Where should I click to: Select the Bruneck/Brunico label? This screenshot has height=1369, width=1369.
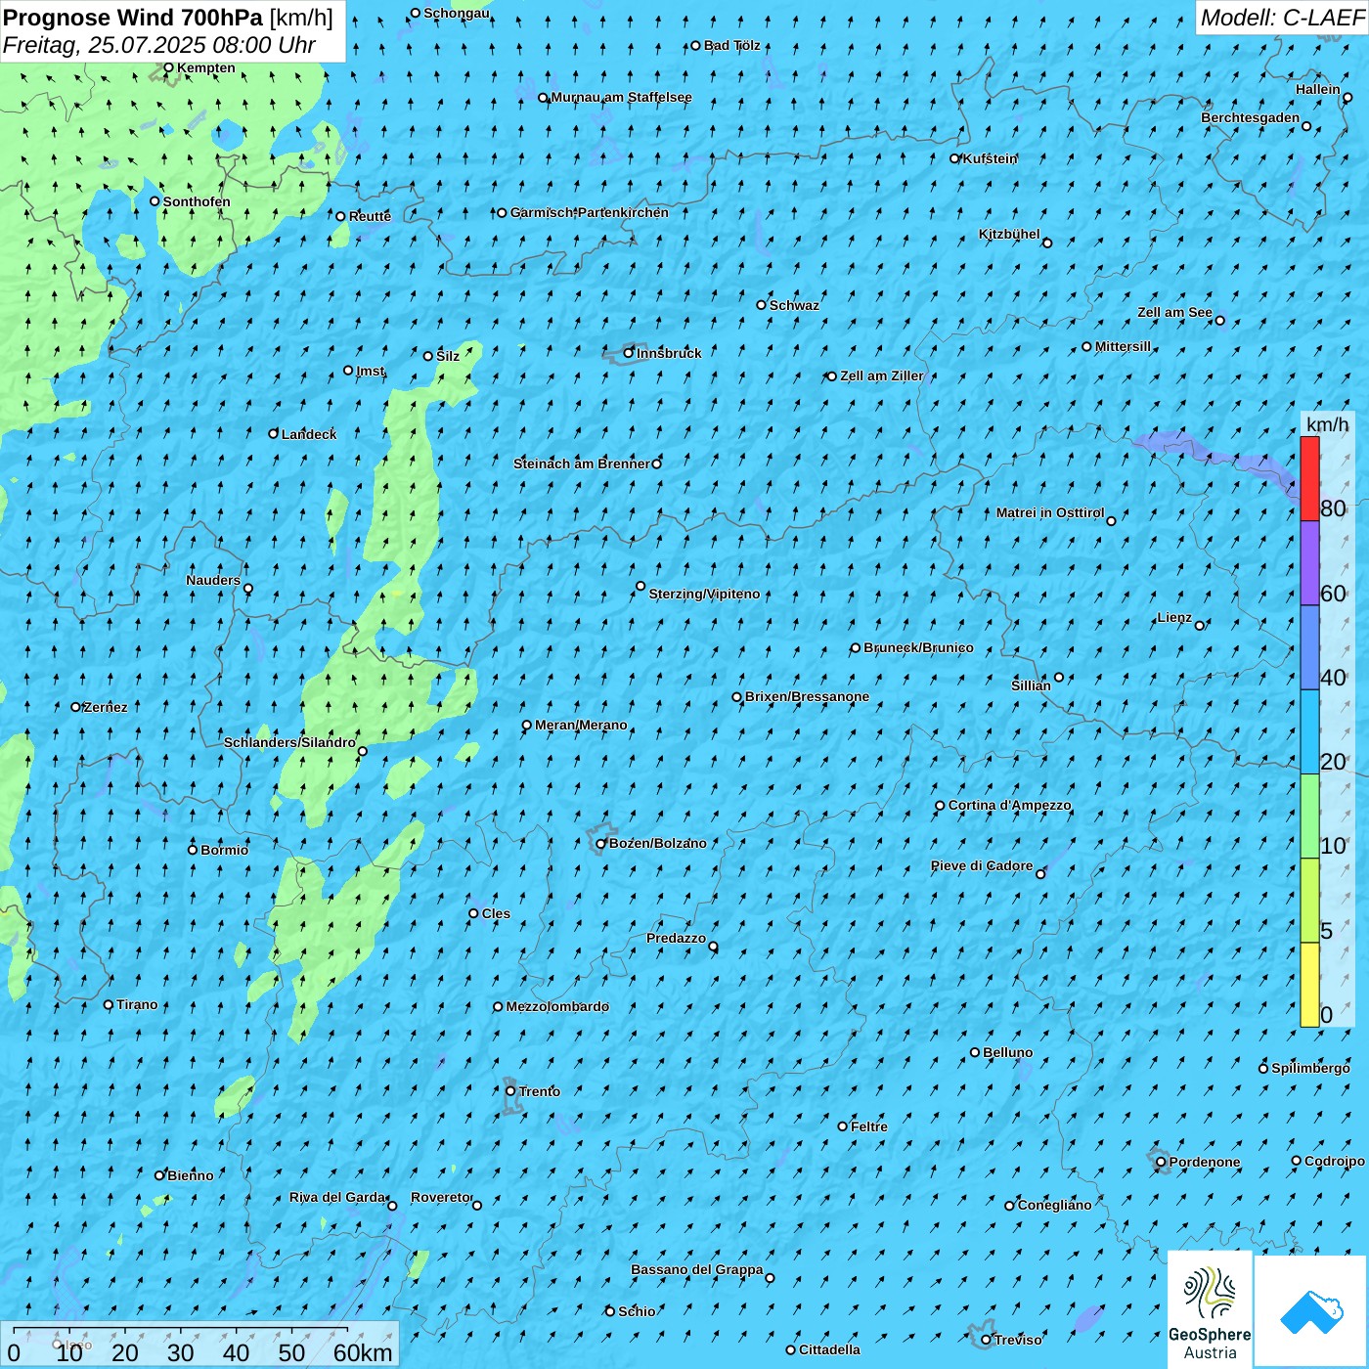click(x=918, y=647)
